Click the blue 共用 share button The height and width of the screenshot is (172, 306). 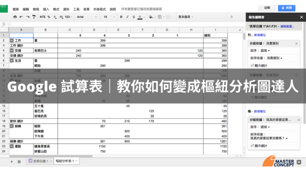point(286,8)
